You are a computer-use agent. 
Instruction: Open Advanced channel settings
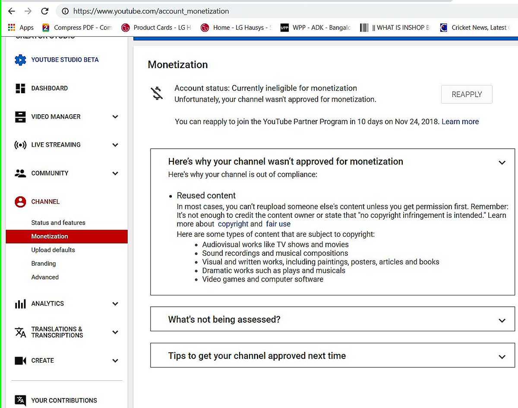(x=45, y=277)
